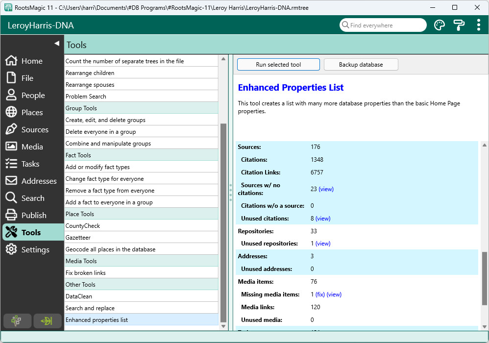Screen dimensions: 489x343
Task: Select the Rearrange spouses tool
Action: coord(141,85)
